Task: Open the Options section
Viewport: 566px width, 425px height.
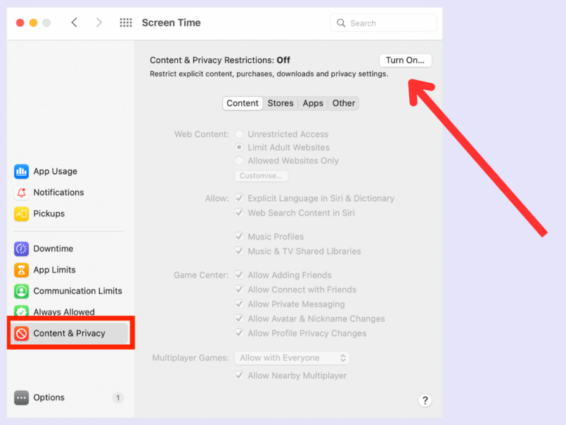Action: [48, 397]
